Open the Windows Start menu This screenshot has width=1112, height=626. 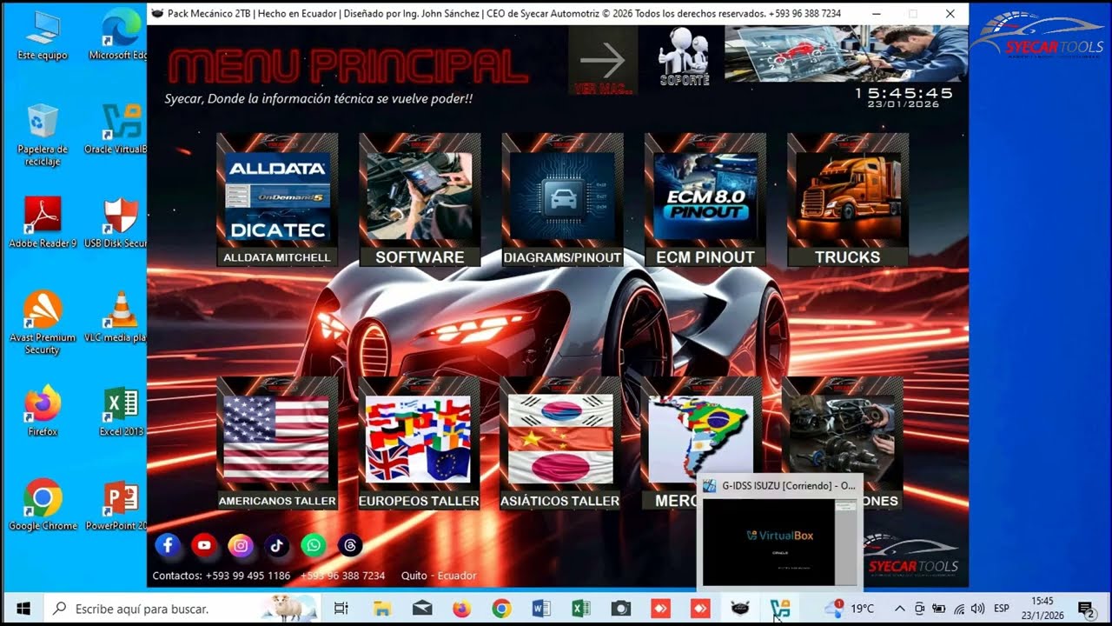pos(23,609)
